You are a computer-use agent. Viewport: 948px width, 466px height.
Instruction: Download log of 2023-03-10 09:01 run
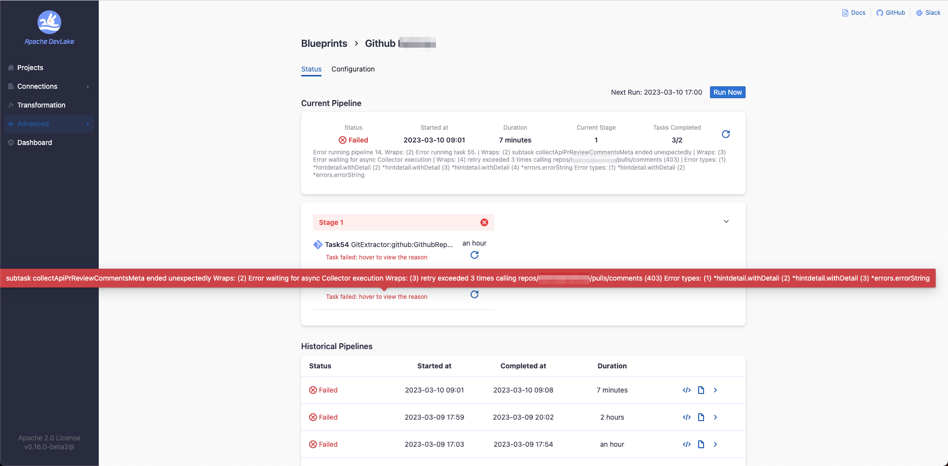click(x=701, y=390)
